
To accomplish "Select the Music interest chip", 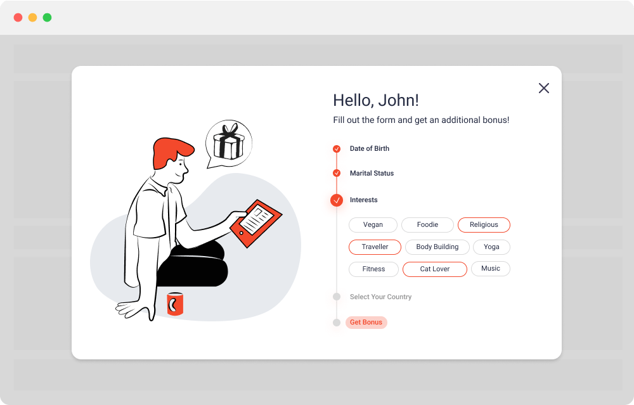I will pyautogui.click(x=490, y=269).
